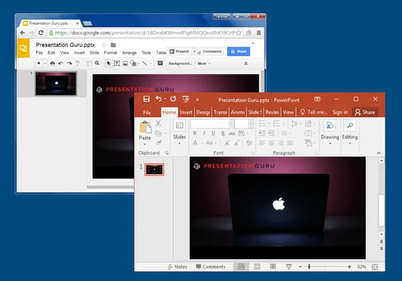
Task: Open the Editing dropdown in PowerPoint ribbon
Action: click(350, 133)
